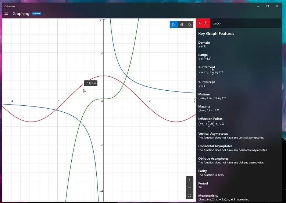The height and width of the screenshot is (203, 286).
Task: Click the Range label
Action: point(203,55)
